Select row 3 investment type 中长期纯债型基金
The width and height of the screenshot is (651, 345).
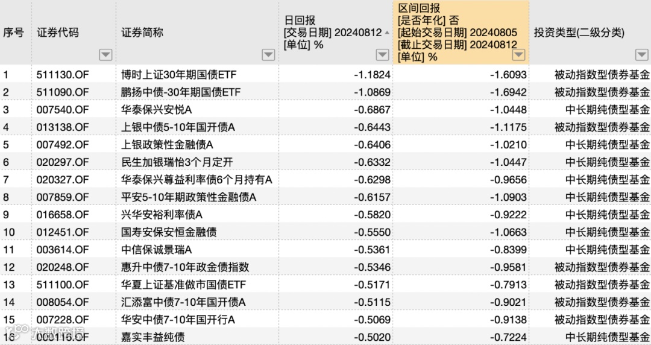tap(608, 110)
